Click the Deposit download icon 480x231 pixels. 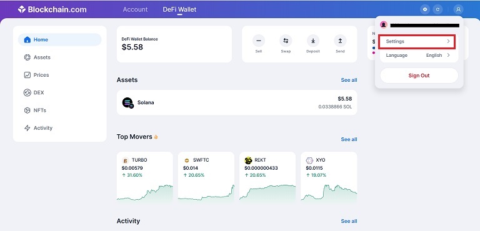tap(313, 41)
